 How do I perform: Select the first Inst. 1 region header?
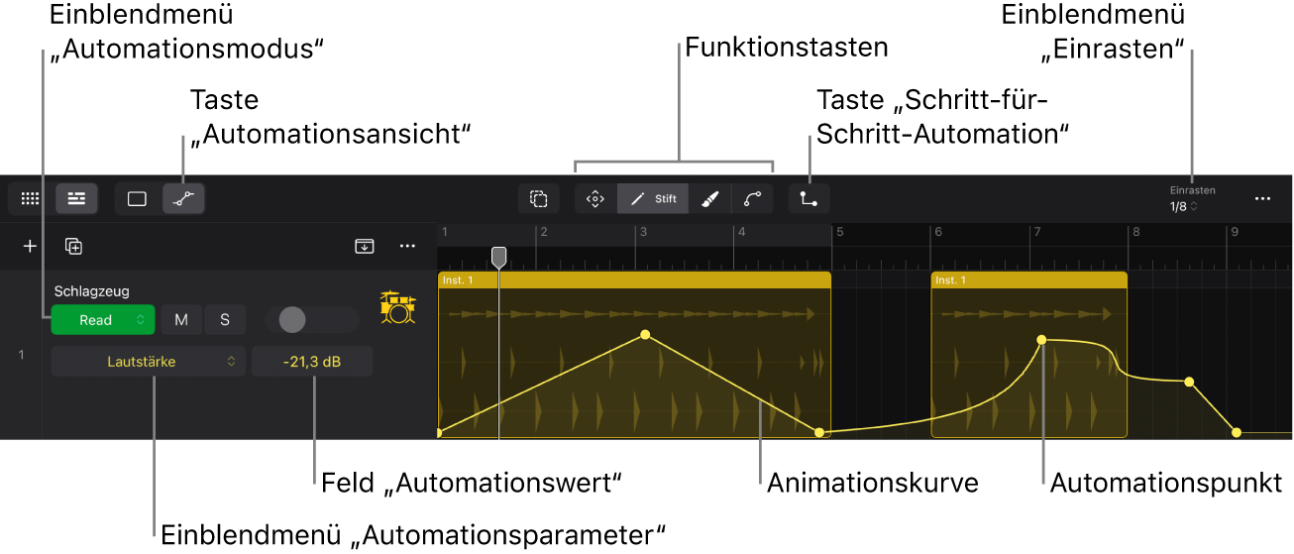(634, 279)
